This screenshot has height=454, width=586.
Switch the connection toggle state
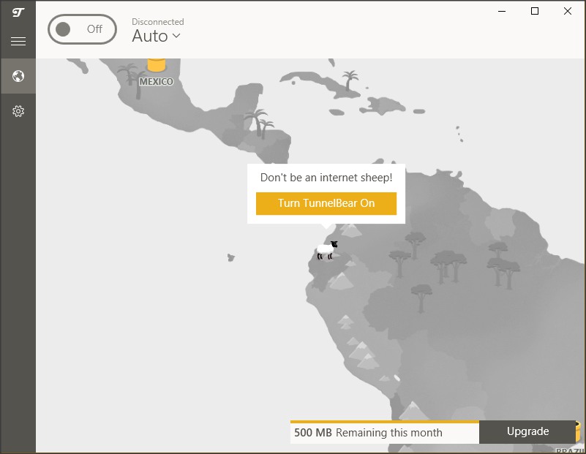click(x=82, y=29)
